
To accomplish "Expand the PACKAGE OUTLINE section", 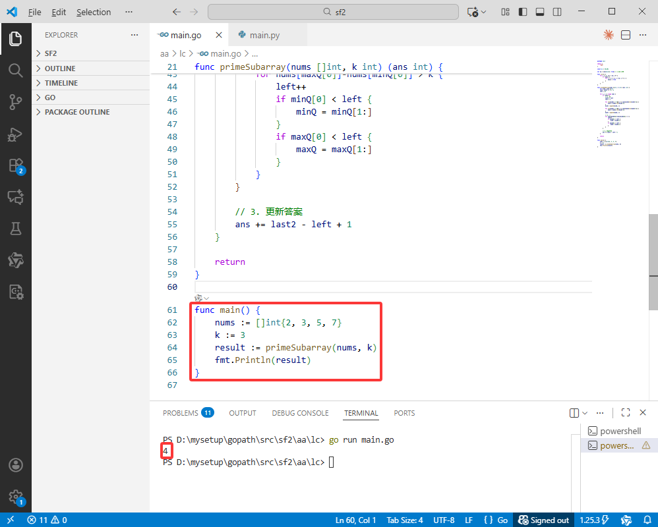I will [x=90, y=112].
